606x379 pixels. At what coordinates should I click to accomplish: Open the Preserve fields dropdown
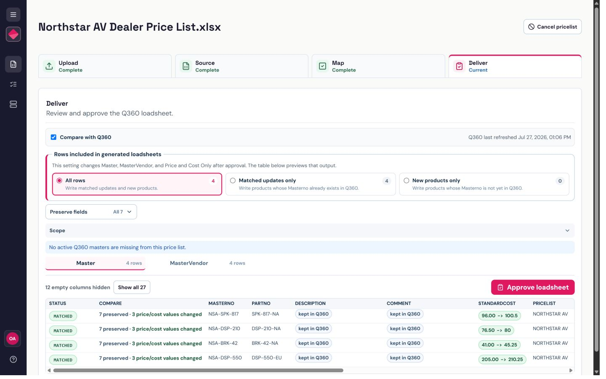[x=91, y=212]
